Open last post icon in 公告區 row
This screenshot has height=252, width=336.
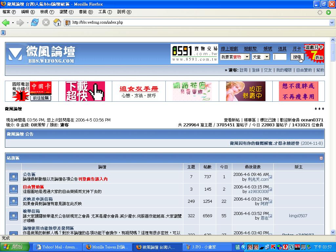270,177
